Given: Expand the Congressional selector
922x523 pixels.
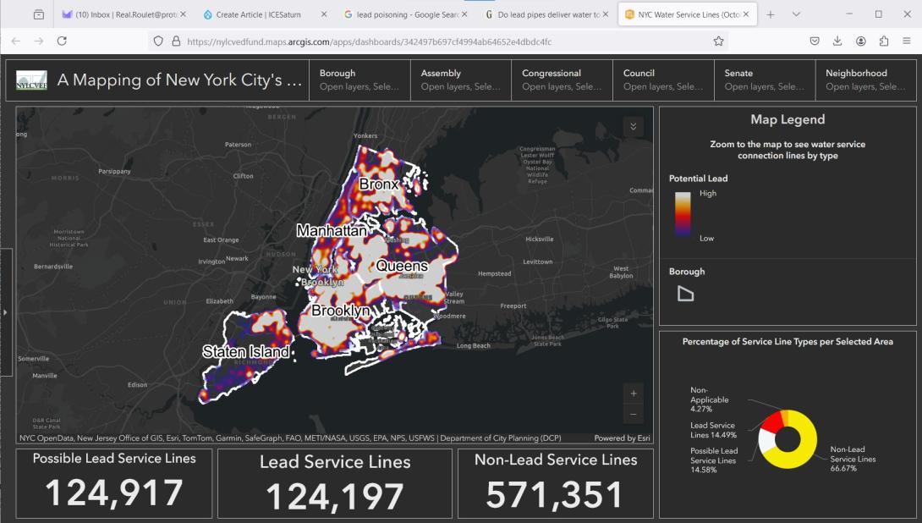Looking at the screenshot, I should coord(562,80).
